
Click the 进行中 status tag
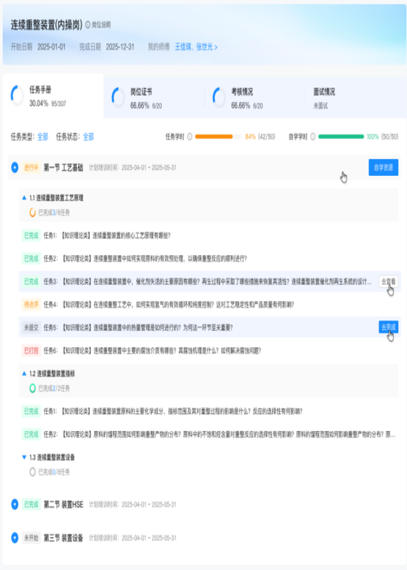(x=31, y=167)
